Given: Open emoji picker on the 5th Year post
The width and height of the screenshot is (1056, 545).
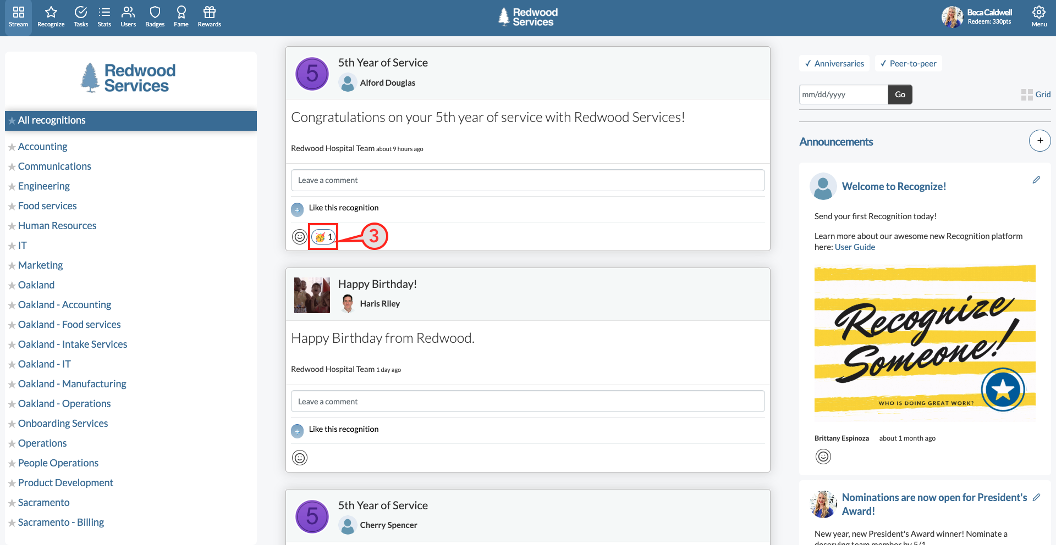Looking at the screenshot, I should point(299,237).
